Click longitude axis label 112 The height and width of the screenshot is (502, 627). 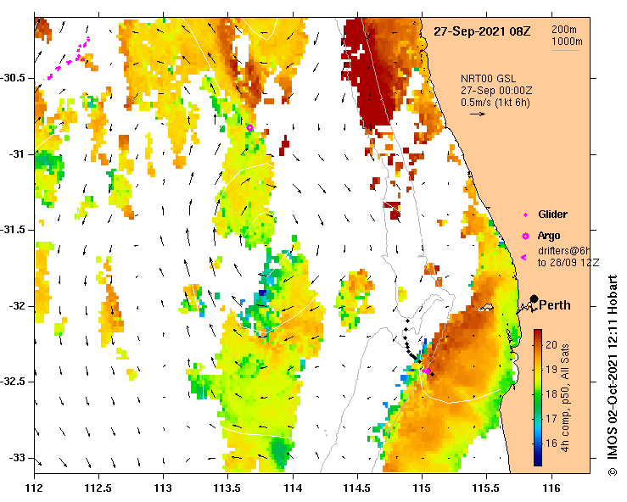coord(35,488)
